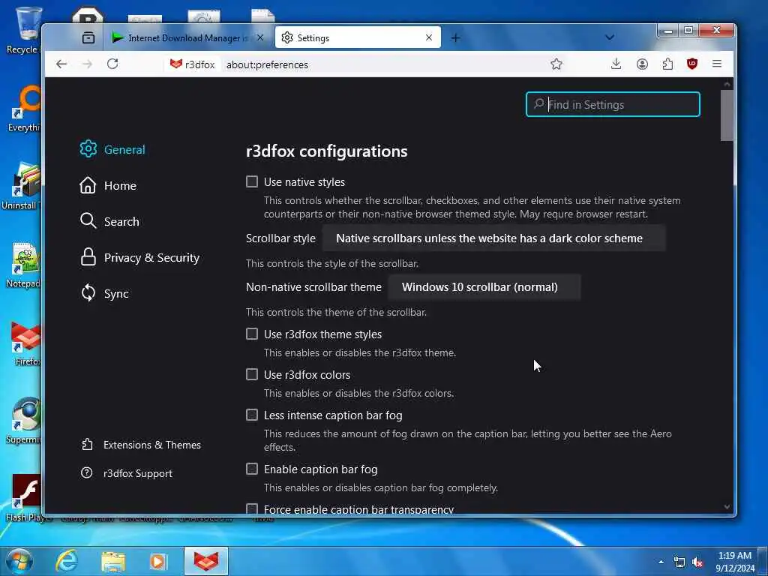Click the r3dfox identity icon in the address bar
768x576 pixels.
click(192, 64)
